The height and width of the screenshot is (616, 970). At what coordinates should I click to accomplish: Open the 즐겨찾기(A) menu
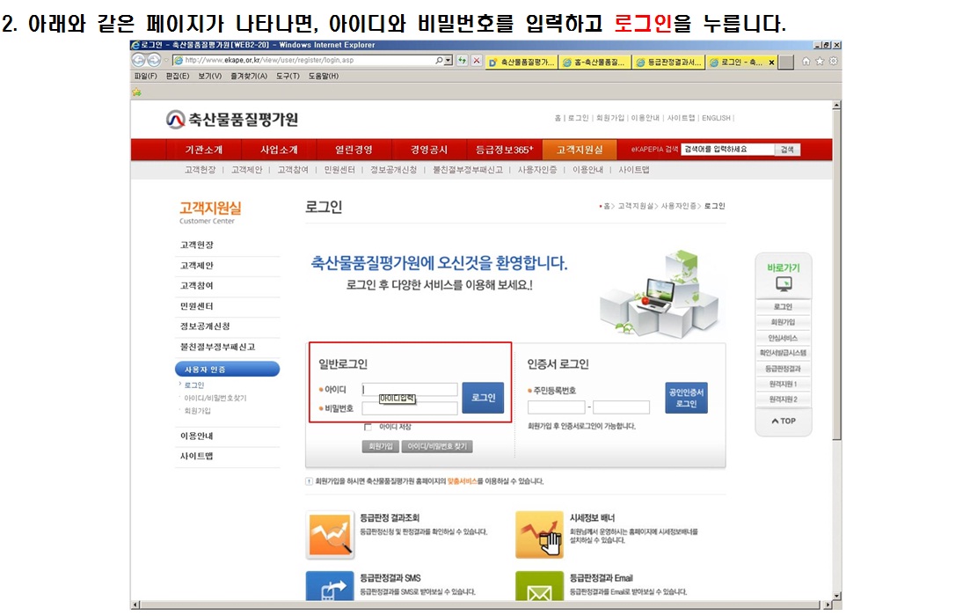[248, 77]
